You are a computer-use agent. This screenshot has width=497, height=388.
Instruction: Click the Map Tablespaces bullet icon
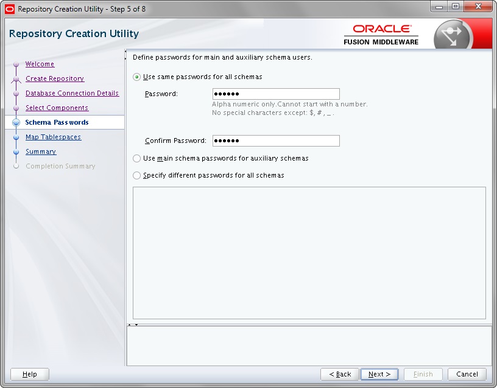pos(16,137)
